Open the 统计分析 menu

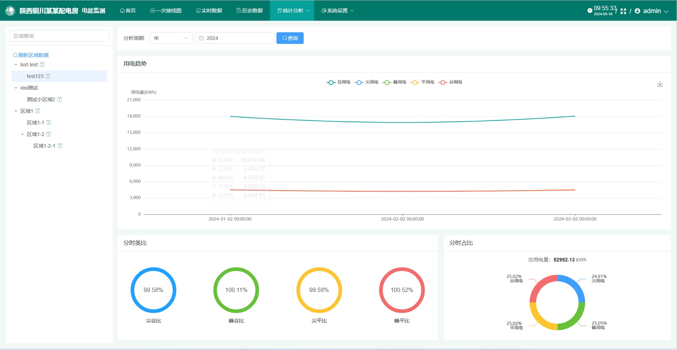click(x=292, y=11)
